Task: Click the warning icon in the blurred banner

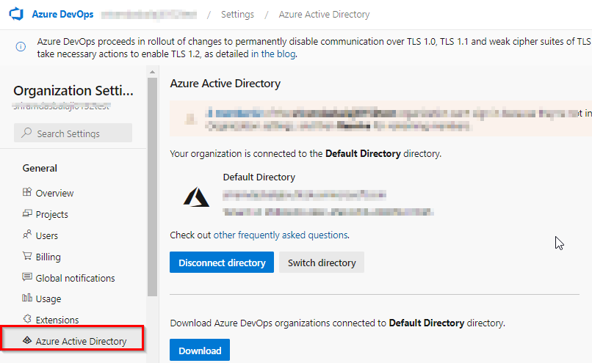Action: click(x=190, y=119)
